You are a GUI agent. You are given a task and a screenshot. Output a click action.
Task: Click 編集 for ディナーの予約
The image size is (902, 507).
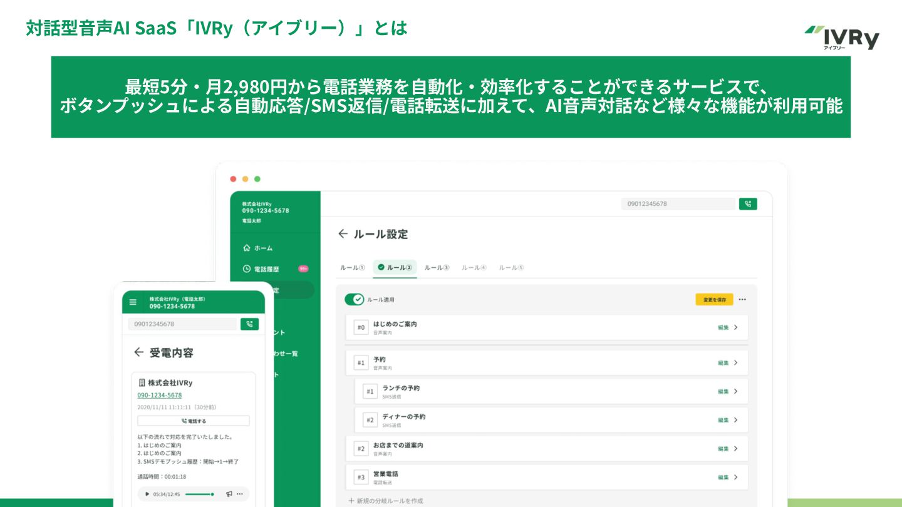723,420
